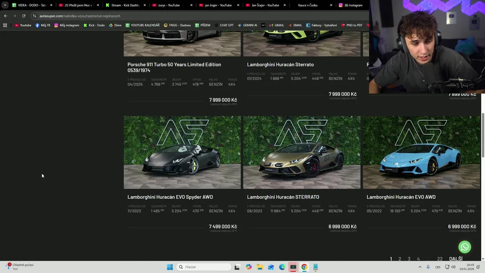The height and width of the screenshot is (273, 485).
Task: Open the Můj instagram bookmark
Action: pyautogui.click(x=67, y=25)
